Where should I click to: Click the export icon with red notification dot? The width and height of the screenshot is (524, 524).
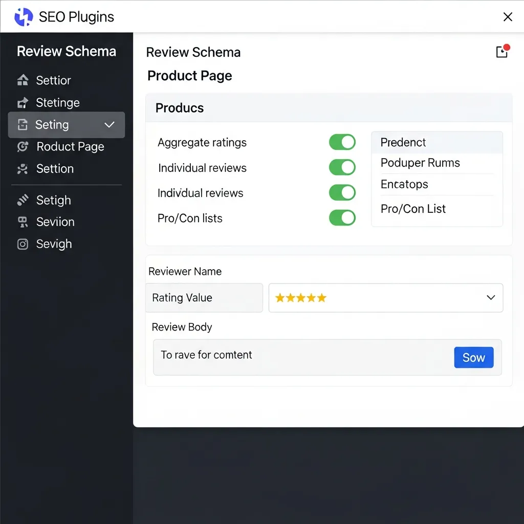pyautogui.click(x=502, y=51)
